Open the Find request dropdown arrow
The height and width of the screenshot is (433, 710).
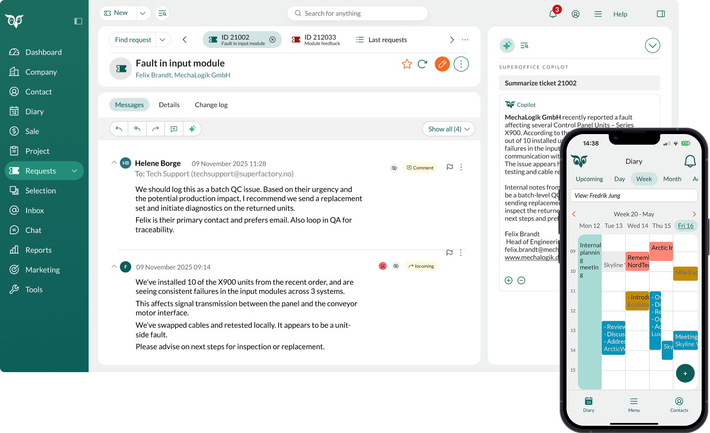[163, 40]
